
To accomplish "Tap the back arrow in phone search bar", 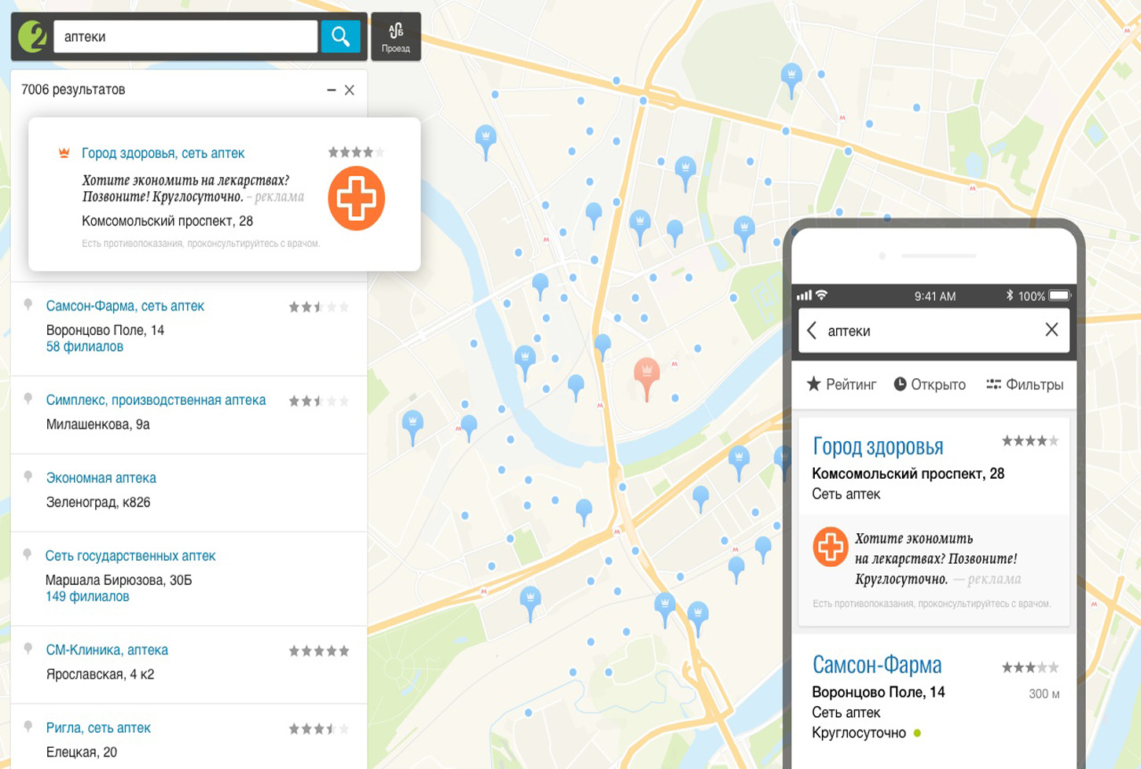I will tap(812, 330).
